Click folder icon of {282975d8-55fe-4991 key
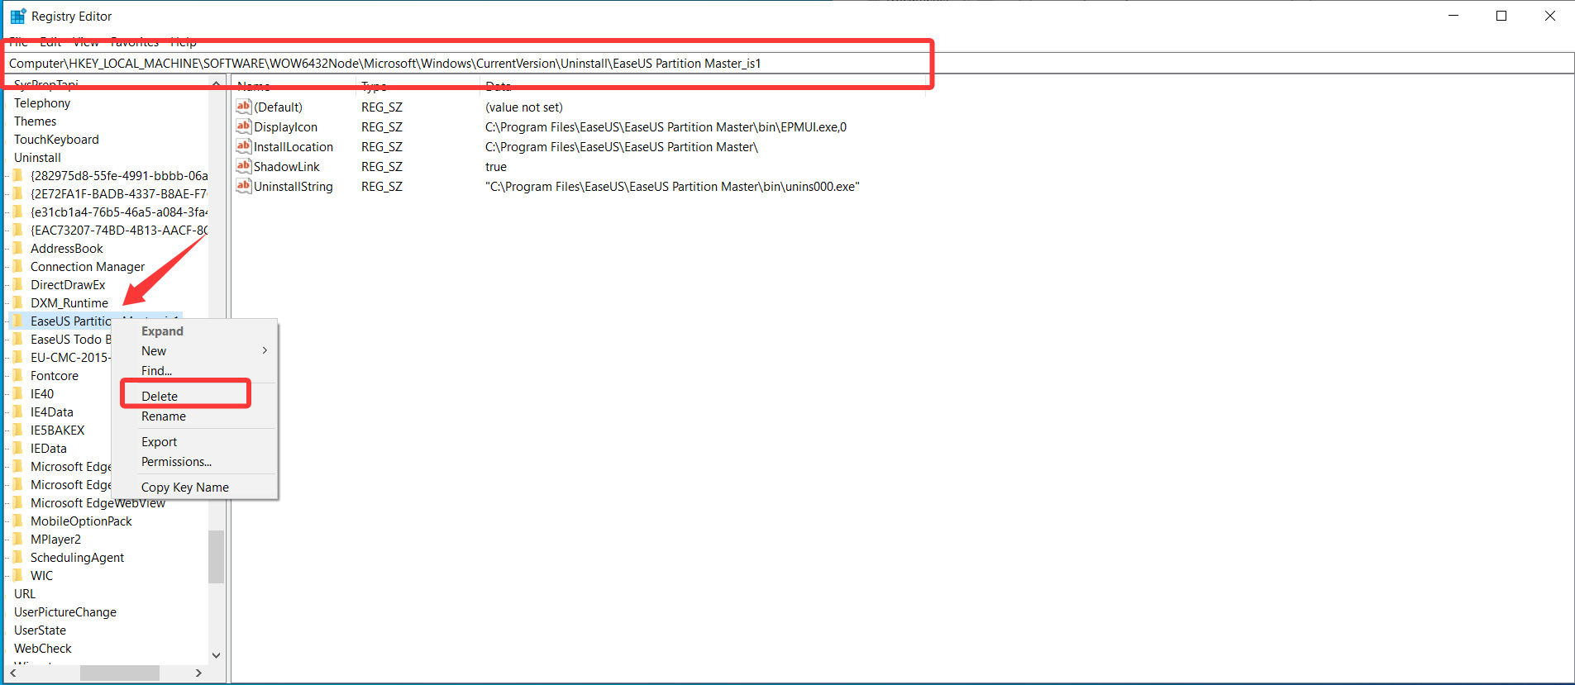Viewport: 1575px width, 685px height. tap(18, 175)
